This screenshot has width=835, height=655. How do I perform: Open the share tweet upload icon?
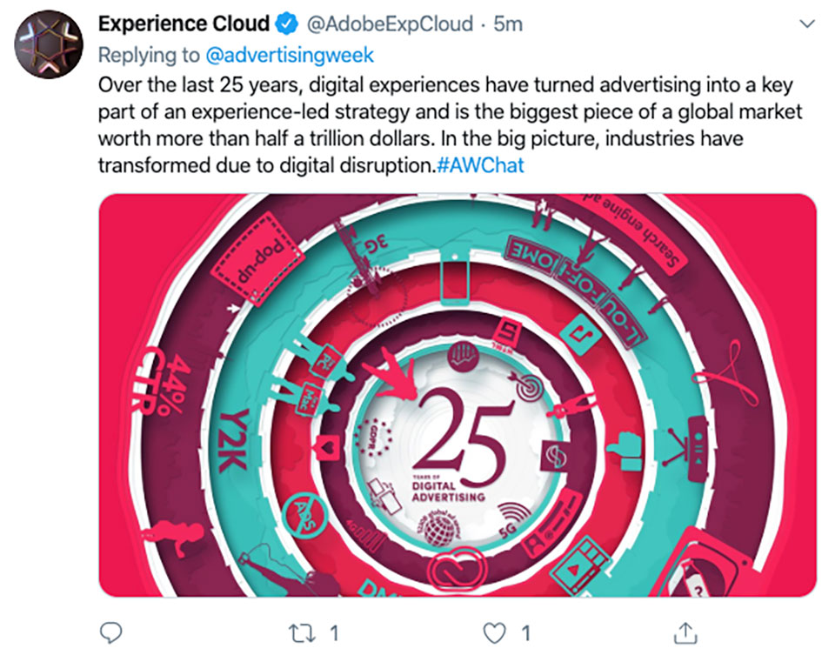point(685,632)
